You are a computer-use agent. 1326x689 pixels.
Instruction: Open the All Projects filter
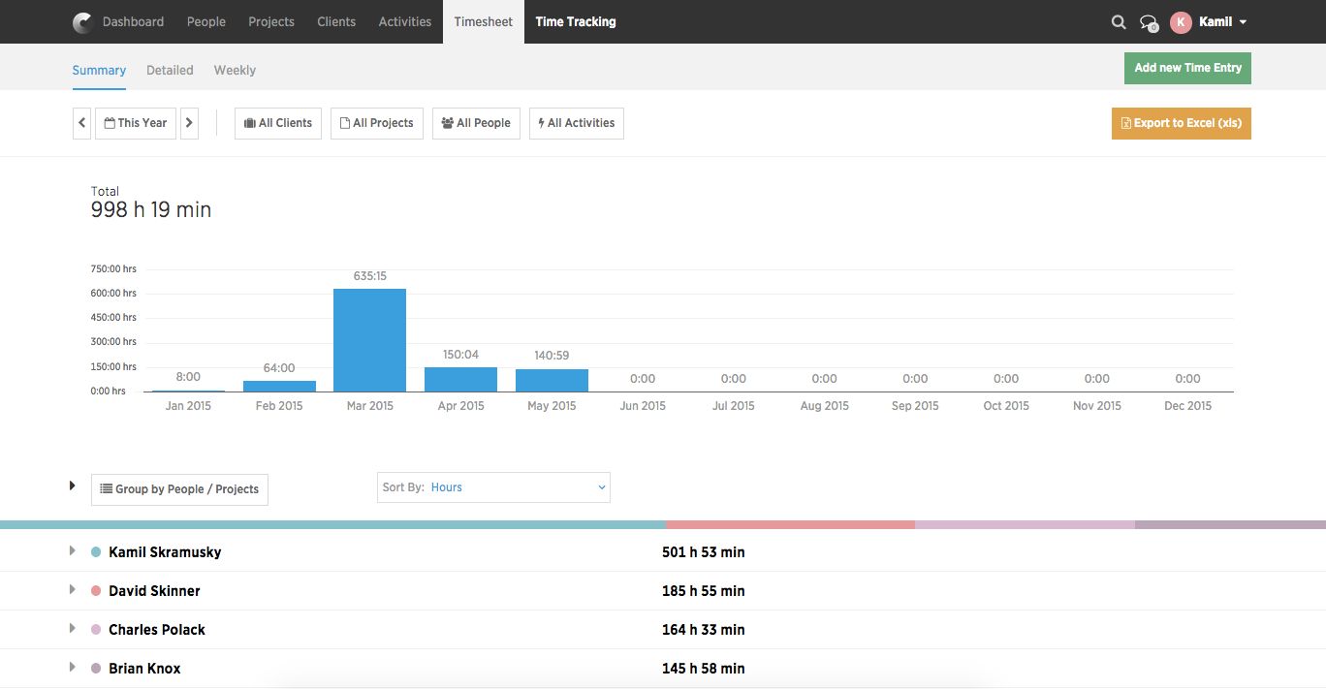click(376, 123)
